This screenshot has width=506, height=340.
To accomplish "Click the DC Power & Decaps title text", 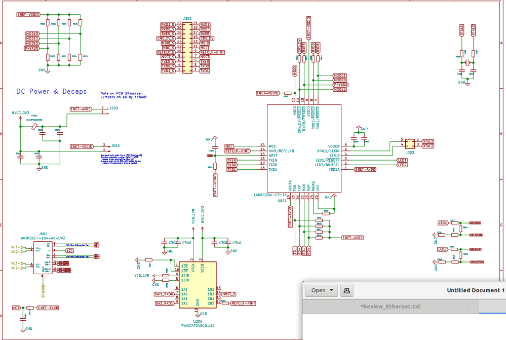I will pyautogui.click(x=51, y=92).
